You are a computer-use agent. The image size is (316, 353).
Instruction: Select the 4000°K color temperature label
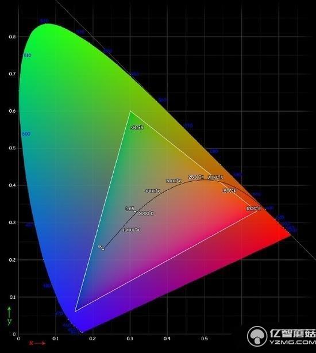(152, 191)
